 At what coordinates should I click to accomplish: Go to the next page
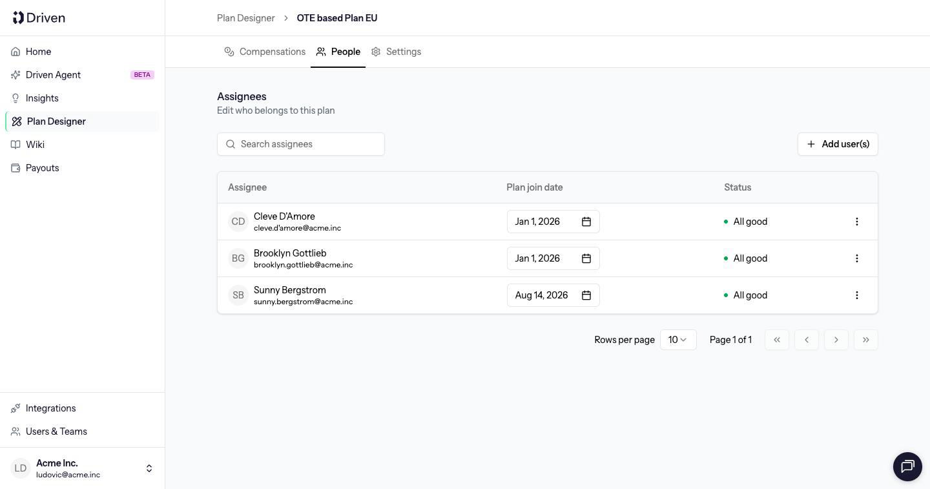(x=836, y=340)
